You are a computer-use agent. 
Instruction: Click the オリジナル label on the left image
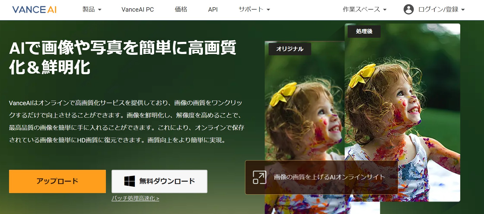290,49
